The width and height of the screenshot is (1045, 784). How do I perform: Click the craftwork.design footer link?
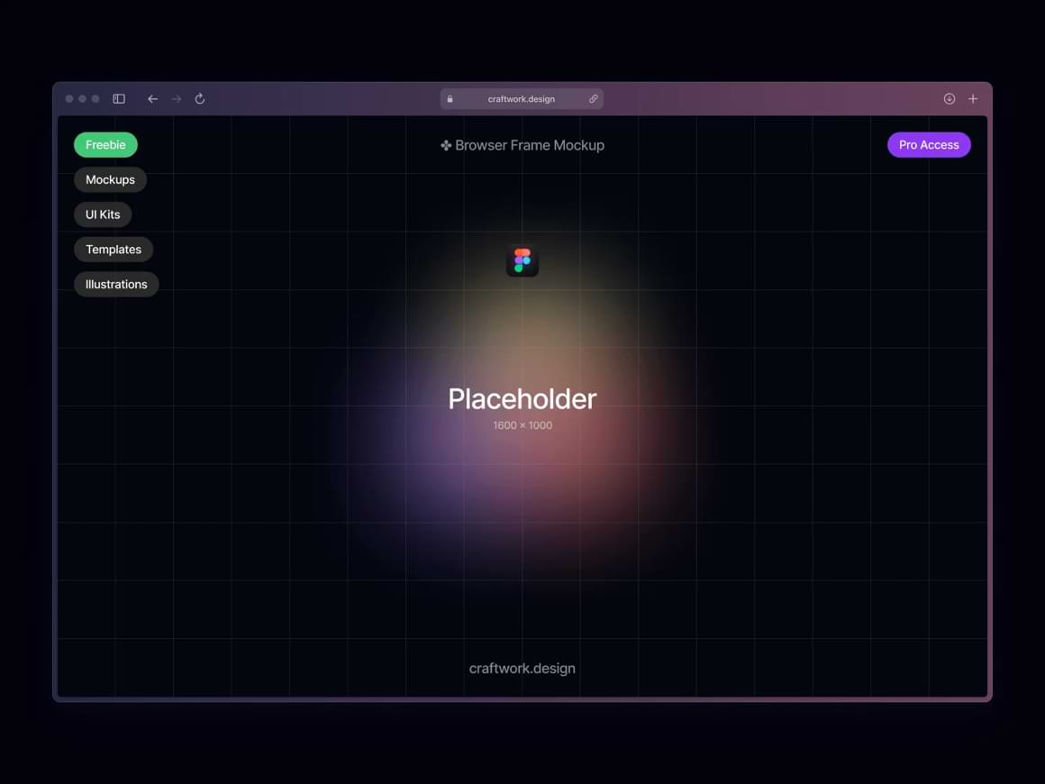pyautogui.click(x=522, y=669)
